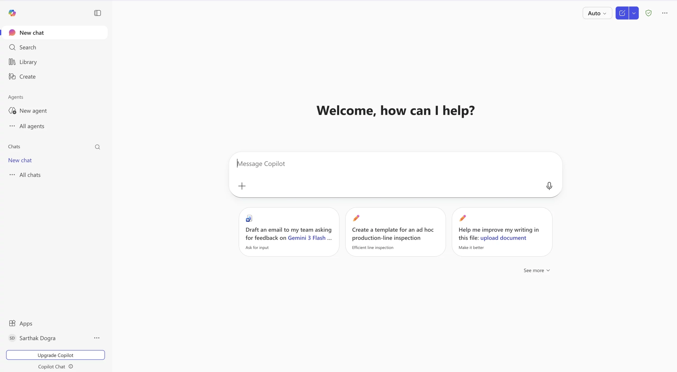Start a new chat with compose icon

coord(622,13)
